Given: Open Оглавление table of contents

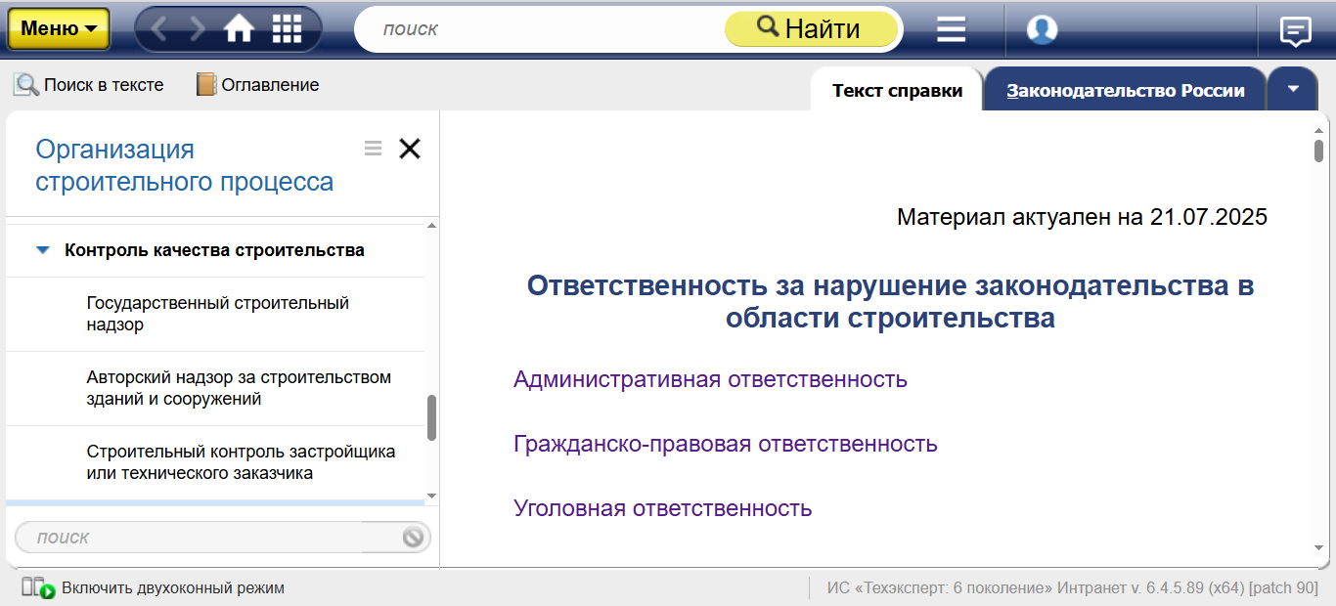Looking at the screenshot, I should pos(258,85).
